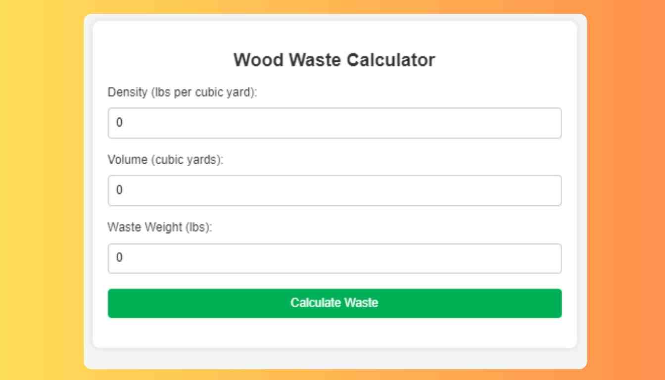Select the zero value in Density field
This screenshot has height=380, width=665.
point(118,123)
